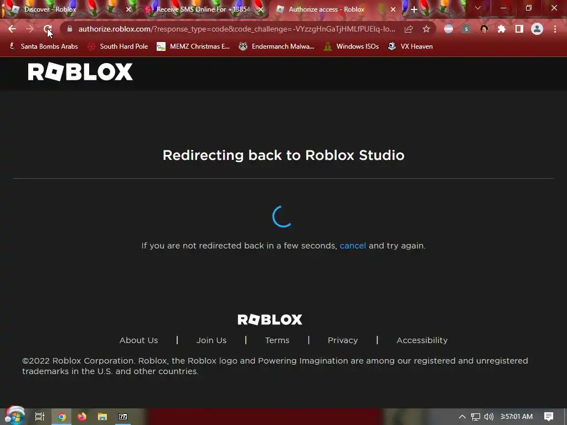Open the Endermanch Malwa... bookmark
The width and height of the screenshot is (567, 425).
[x=277, y=46]
